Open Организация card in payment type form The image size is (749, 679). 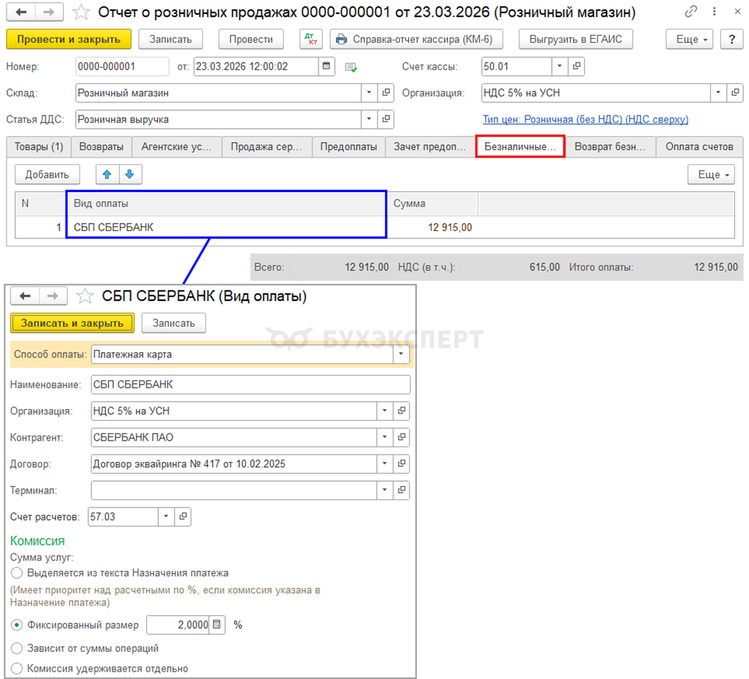click(x=402, y=410)
